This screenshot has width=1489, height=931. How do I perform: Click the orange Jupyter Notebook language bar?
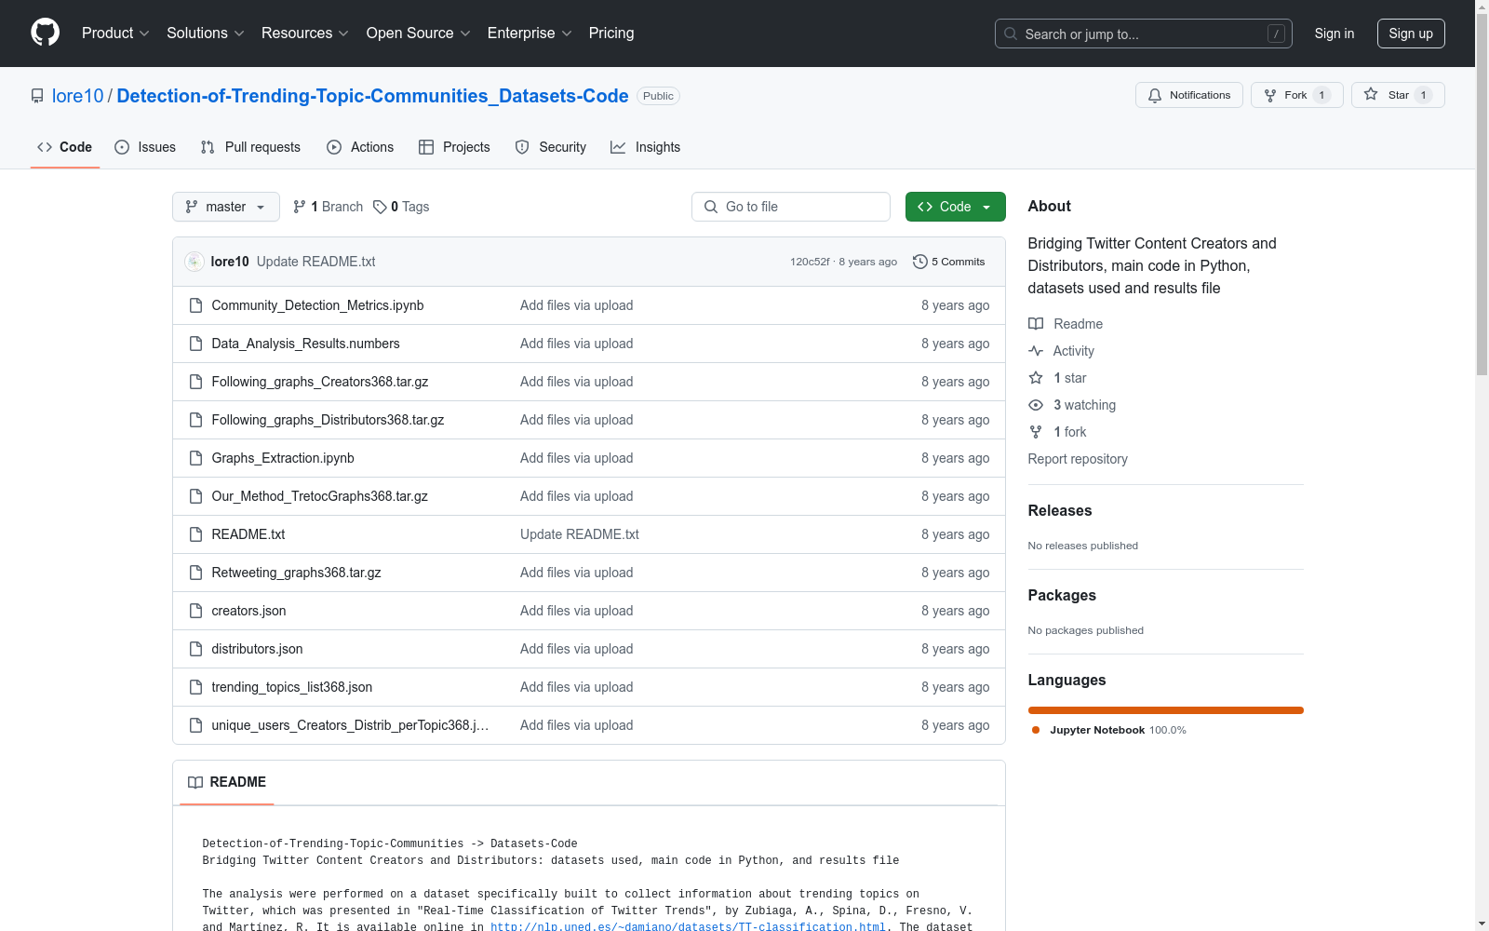pyautogui.click(x=1166, y=710)
